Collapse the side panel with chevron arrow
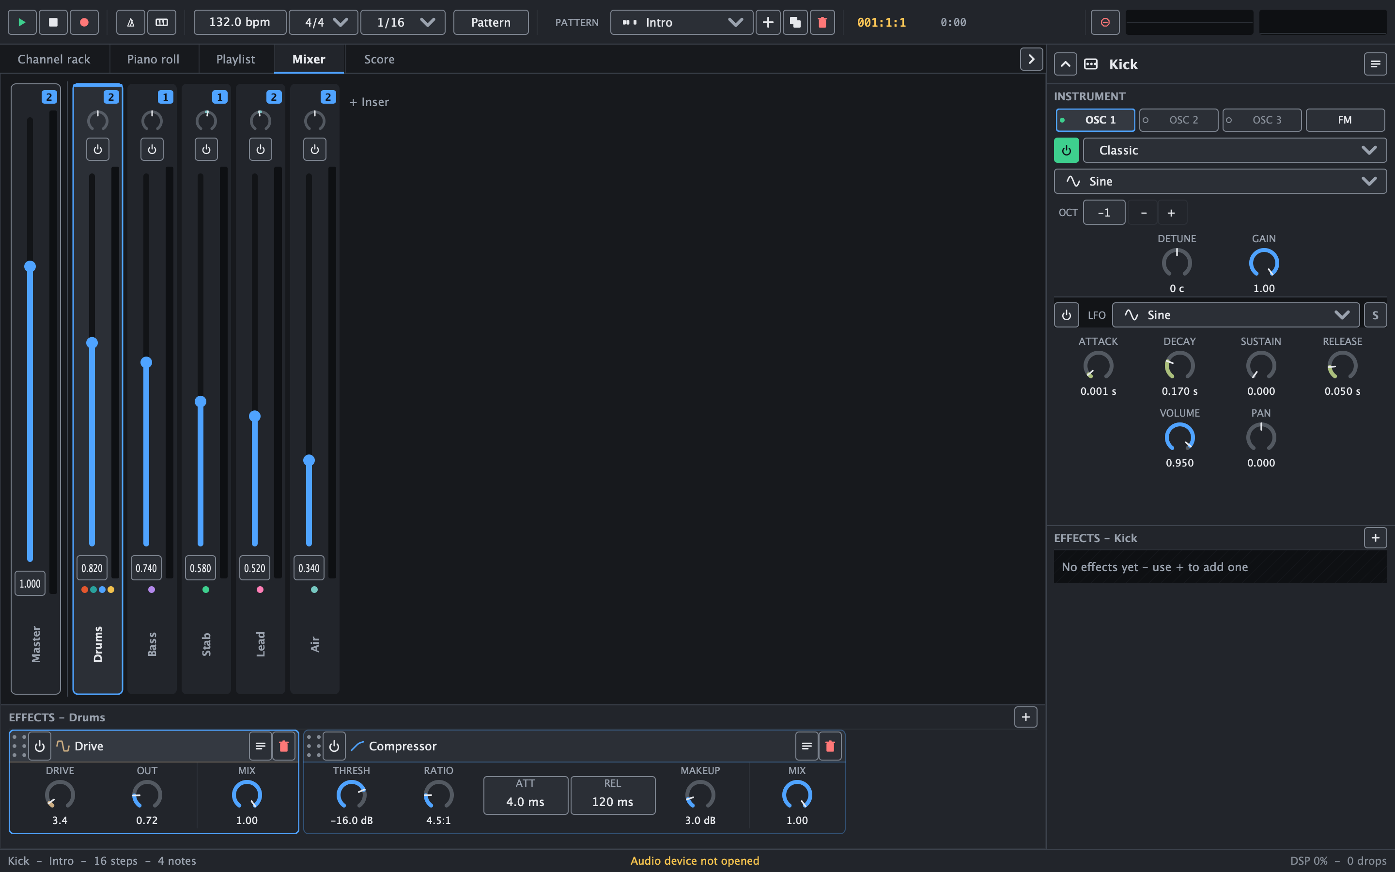 (x=1031, y=59)
